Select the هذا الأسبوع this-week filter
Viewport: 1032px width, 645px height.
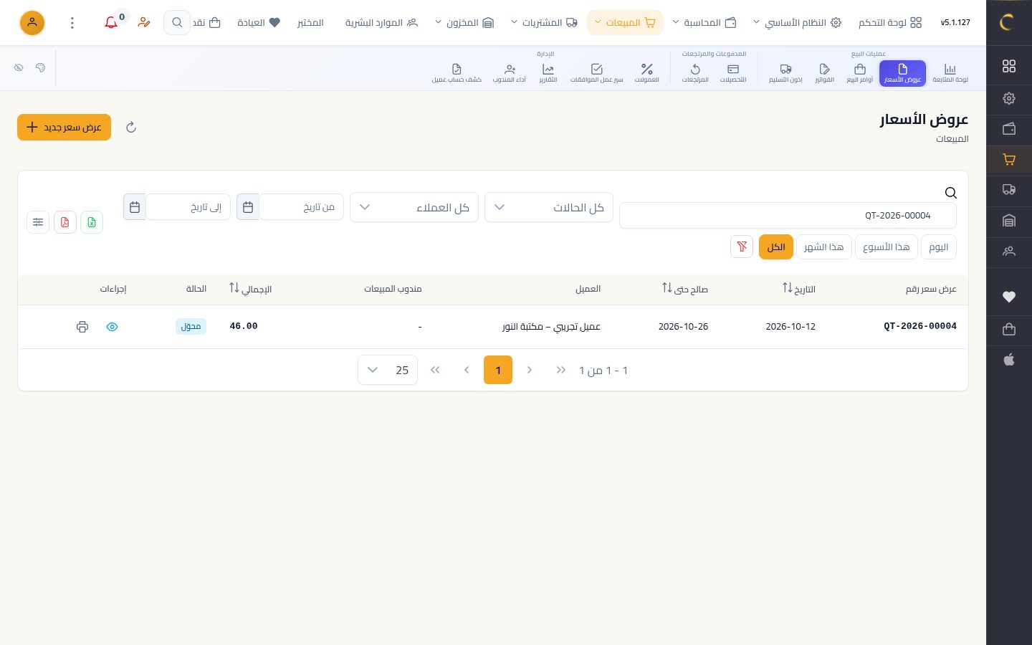pyautogui.click(x=887, y=247)
